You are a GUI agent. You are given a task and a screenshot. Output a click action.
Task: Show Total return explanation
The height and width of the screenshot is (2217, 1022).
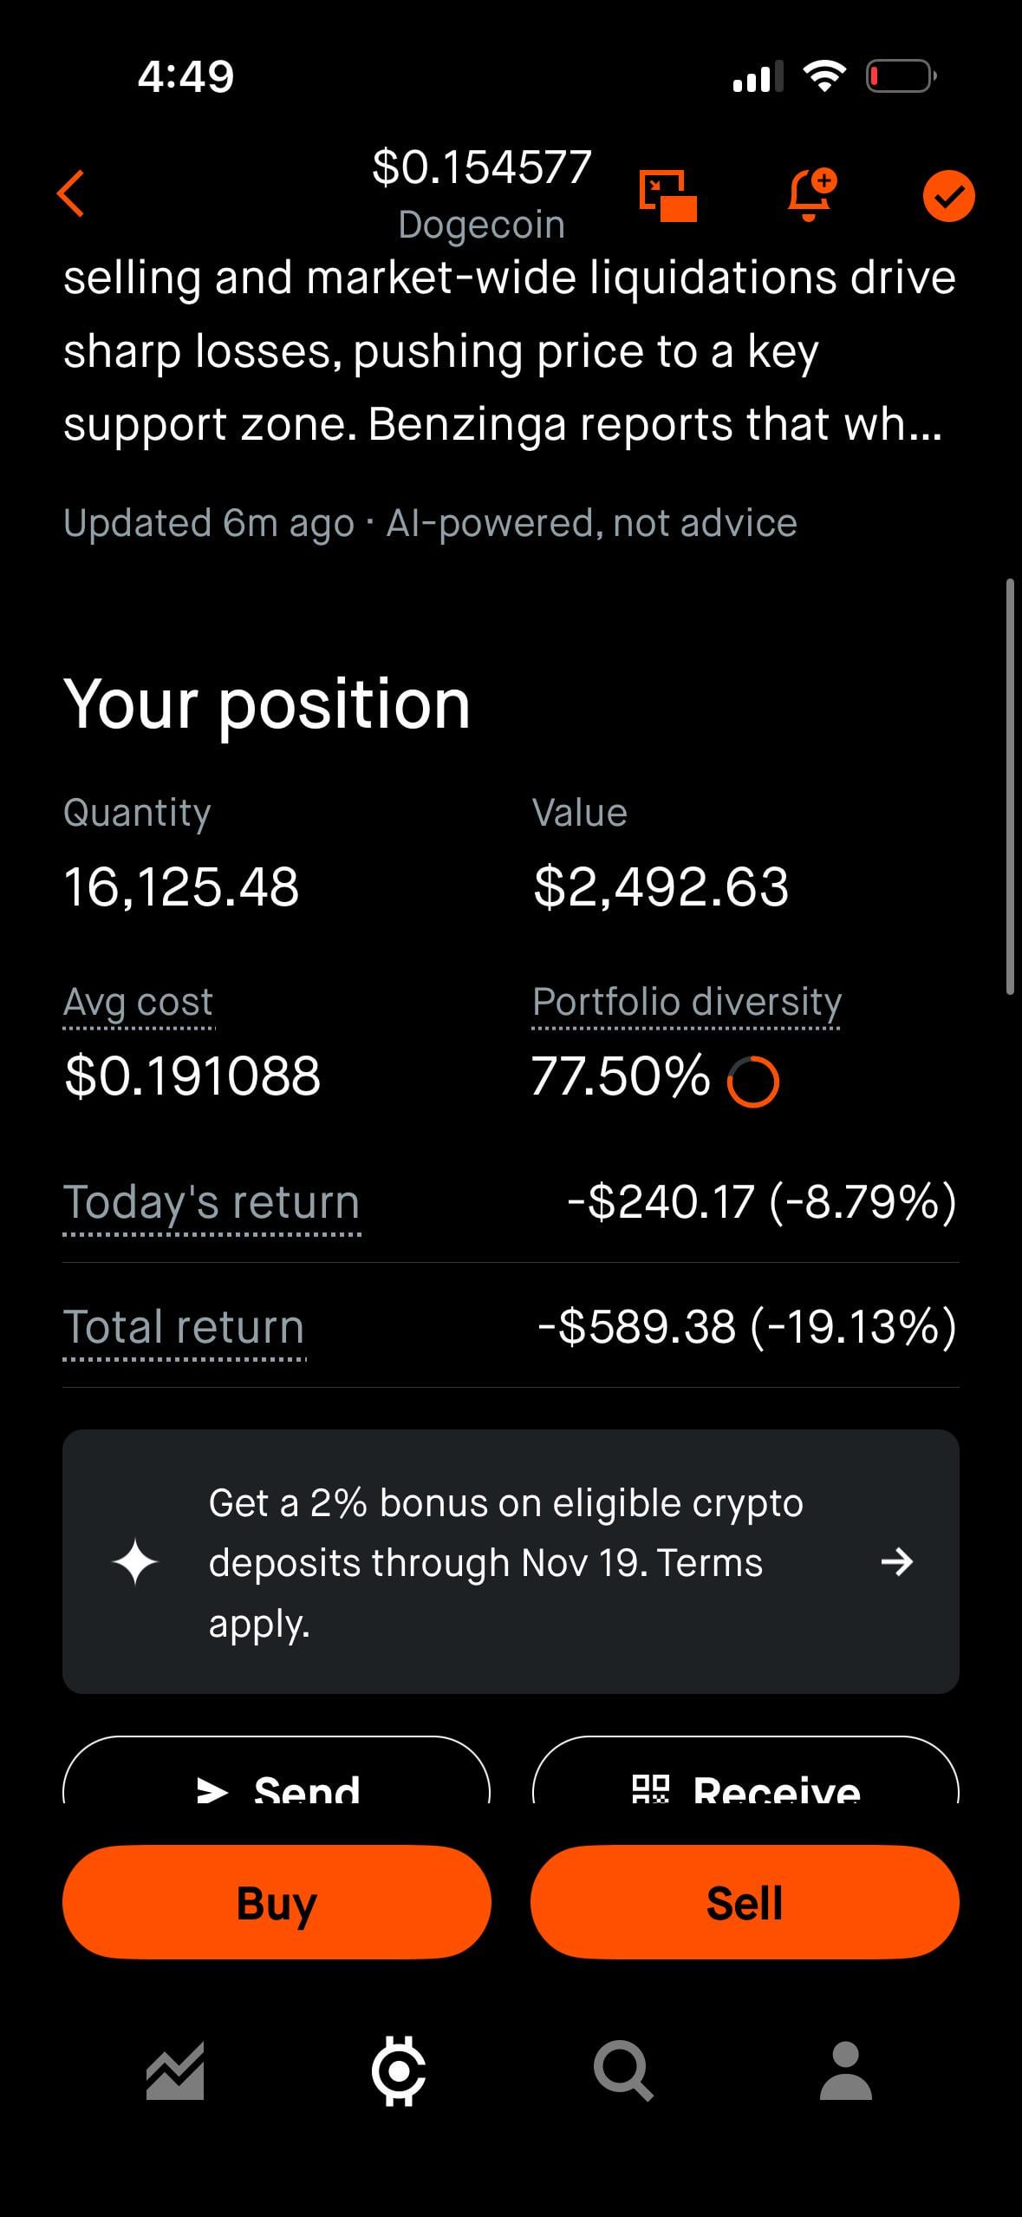(x=184, y=1328)
